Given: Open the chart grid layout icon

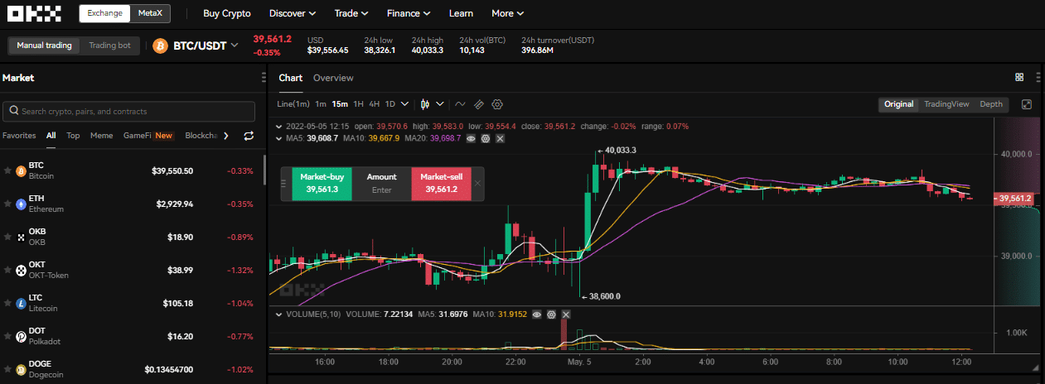Looking at the screenshot, I should pyautogui.click(x=1019, y=77).
